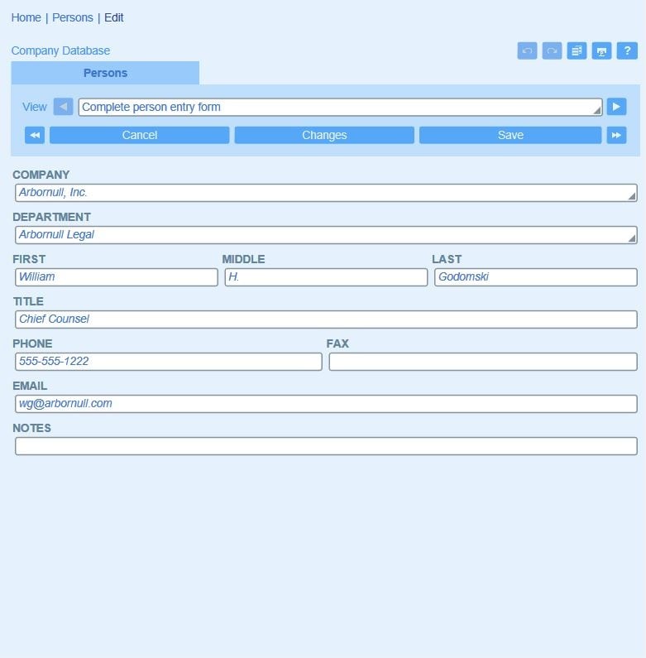Click the Email field
This screenshot has height=658, width=646.
pos(326,404)
